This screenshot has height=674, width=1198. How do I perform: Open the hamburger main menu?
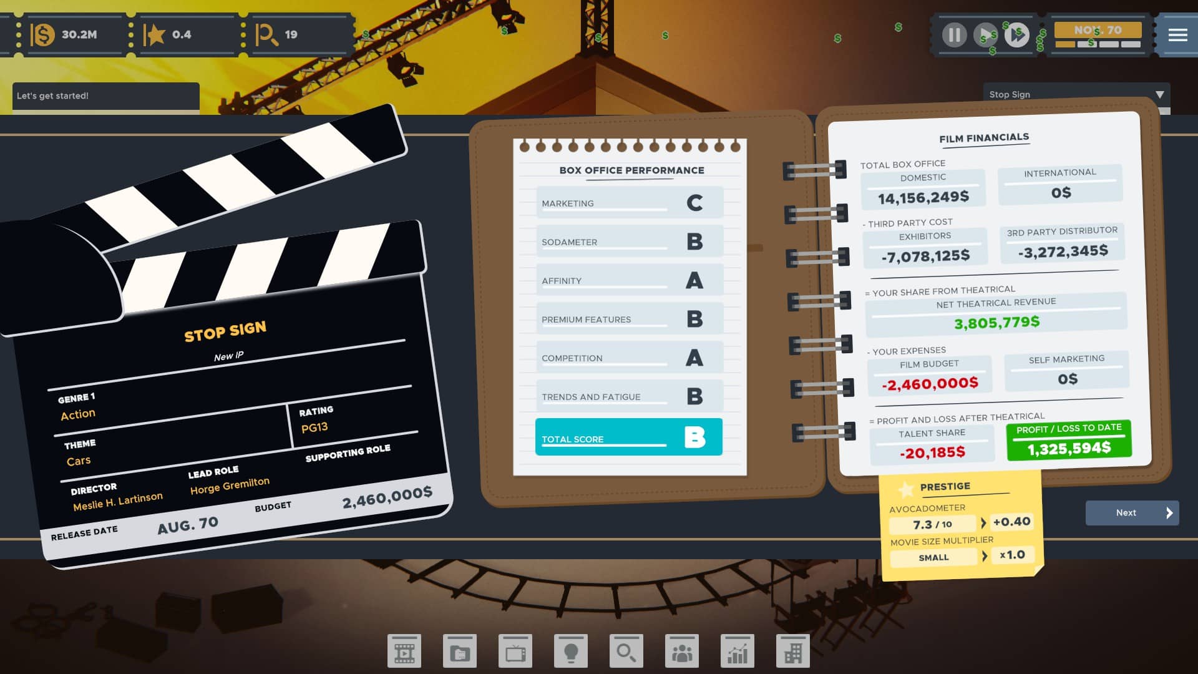point(1178,35)
